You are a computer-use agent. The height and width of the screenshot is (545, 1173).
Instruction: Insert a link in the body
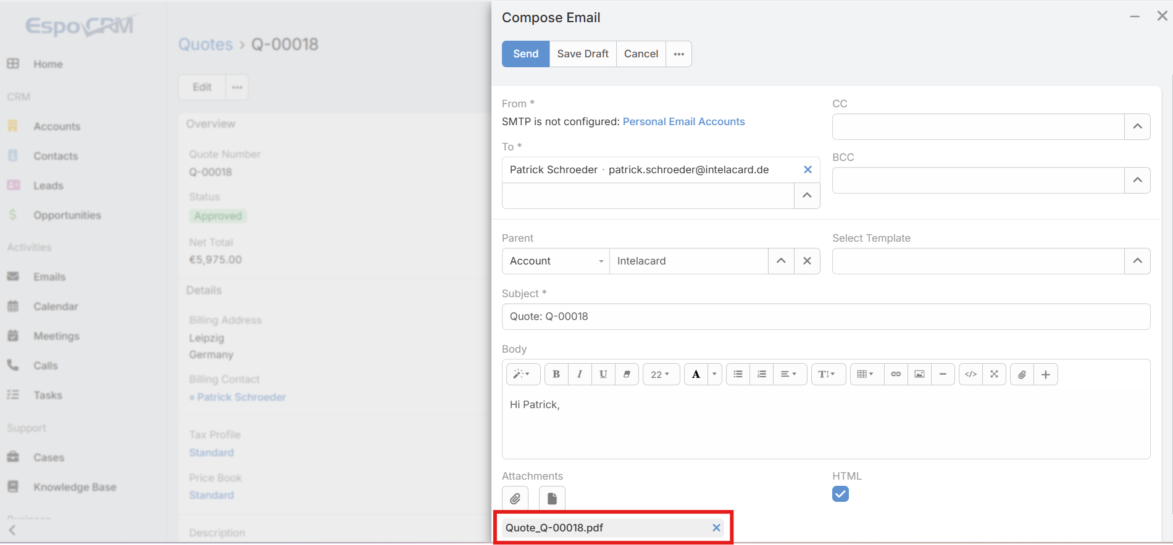(x=896, y=374)
